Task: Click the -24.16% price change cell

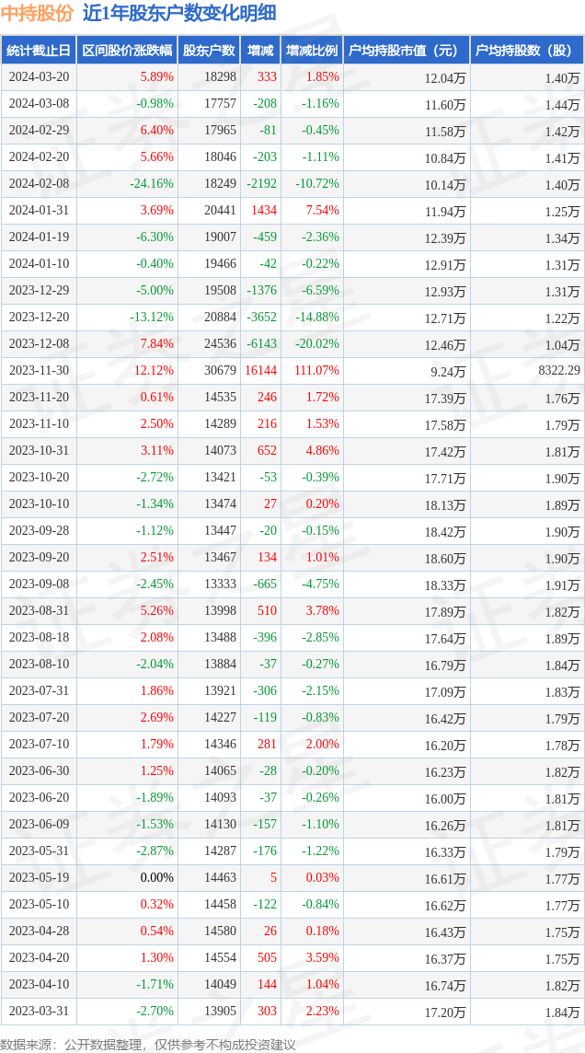Action: pos(152,184)
